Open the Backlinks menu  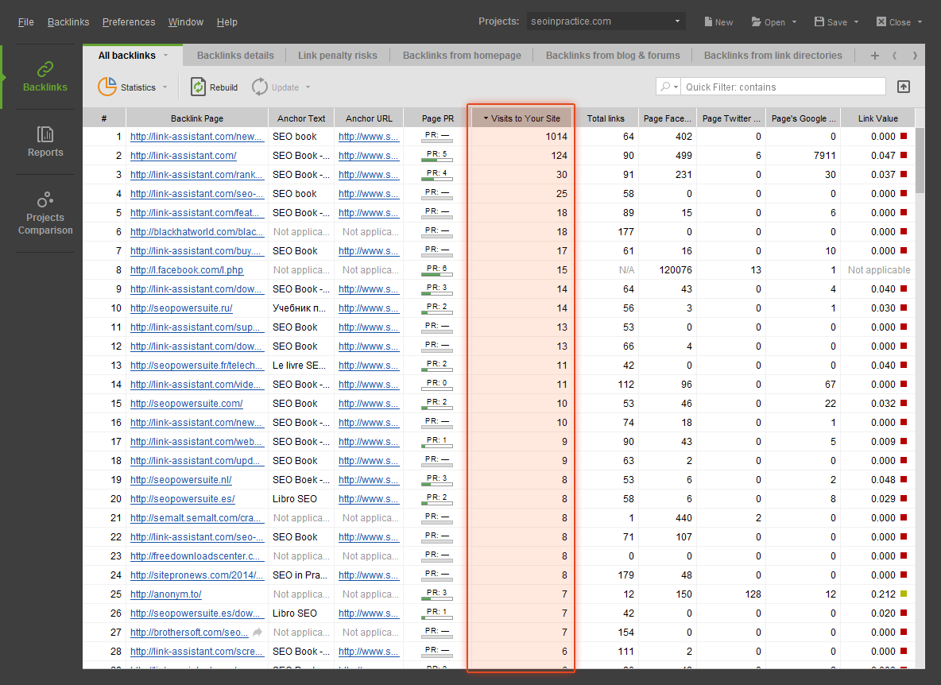pos(68,21)
